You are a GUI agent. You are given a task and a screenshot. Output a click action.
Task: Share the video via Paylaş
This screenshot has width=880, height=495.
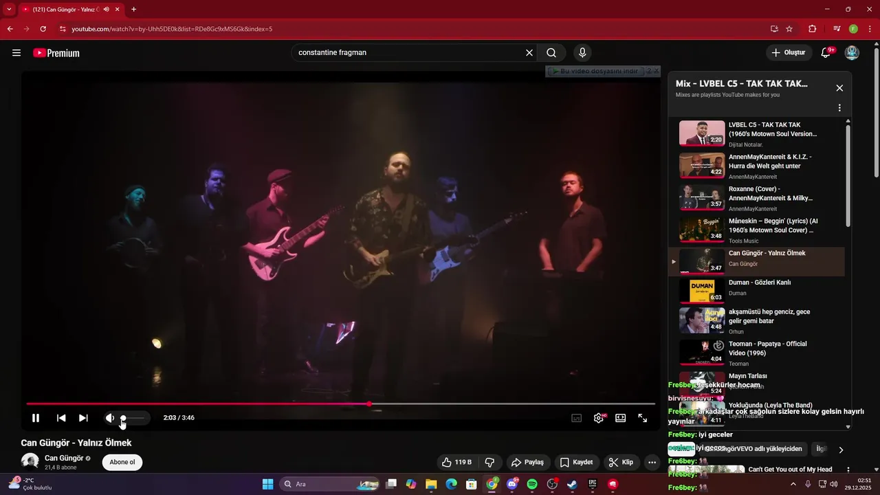(527, 462)
